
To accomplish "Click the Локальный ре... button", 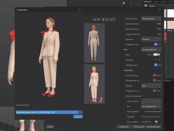I will click(153, 127).
